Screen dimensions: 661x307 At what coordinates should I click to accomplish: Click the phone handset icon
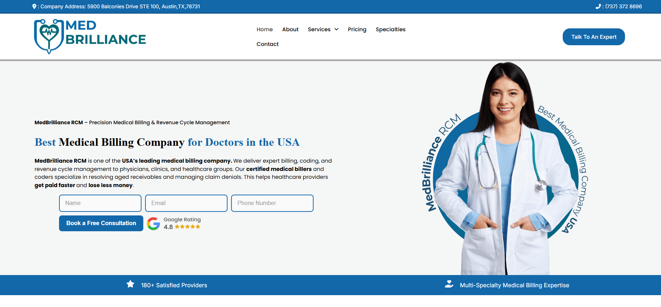tap(598, 6)
